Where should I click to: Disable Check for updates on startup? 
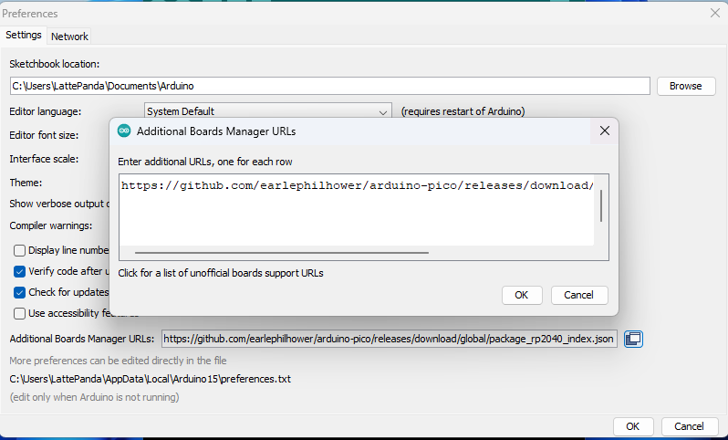tap(19, 292)
